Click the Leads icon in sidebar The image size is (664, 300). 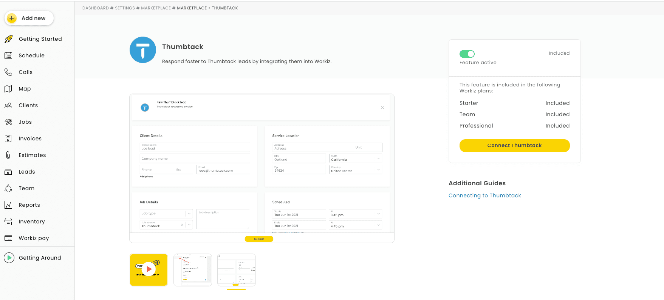click(8, 172)
